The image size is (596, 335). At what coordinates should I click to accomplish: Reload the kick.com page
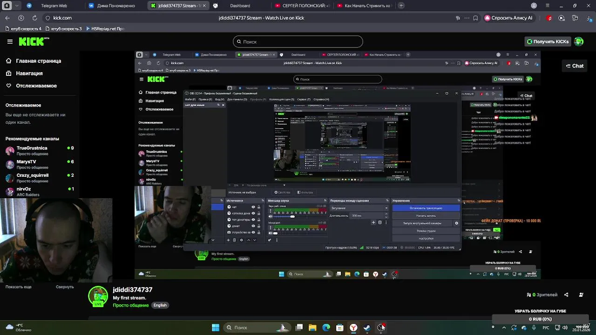34,18
